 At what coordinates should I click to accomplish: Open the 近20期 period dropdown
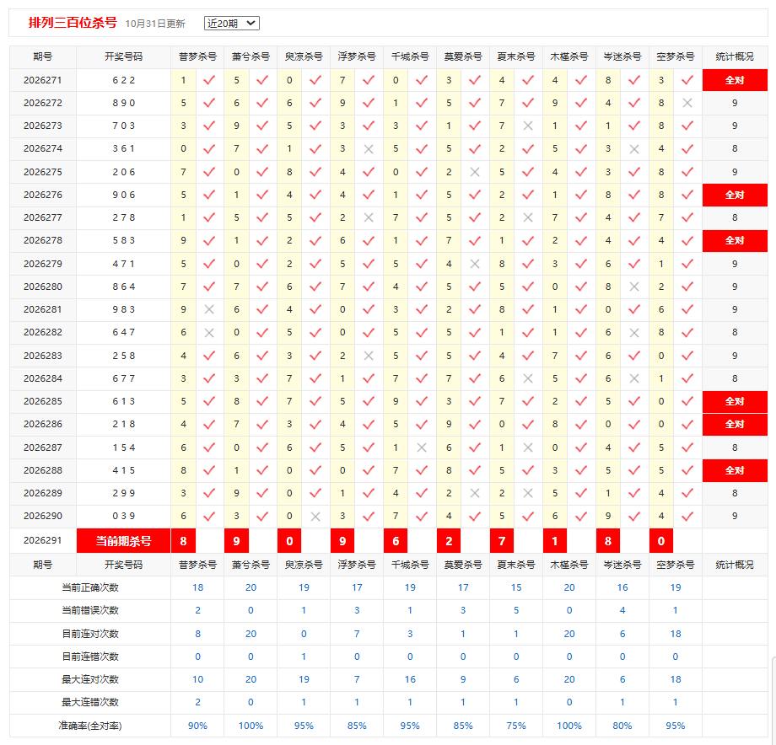[232, 24]
